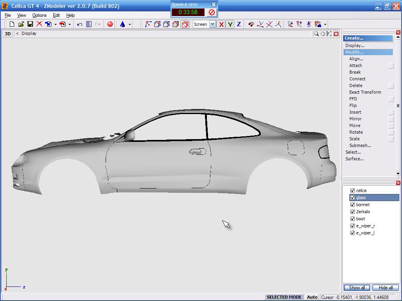The height and width of the screenshot is (301, 402).
Task: Open the View menu
Action: pos(22,15)
